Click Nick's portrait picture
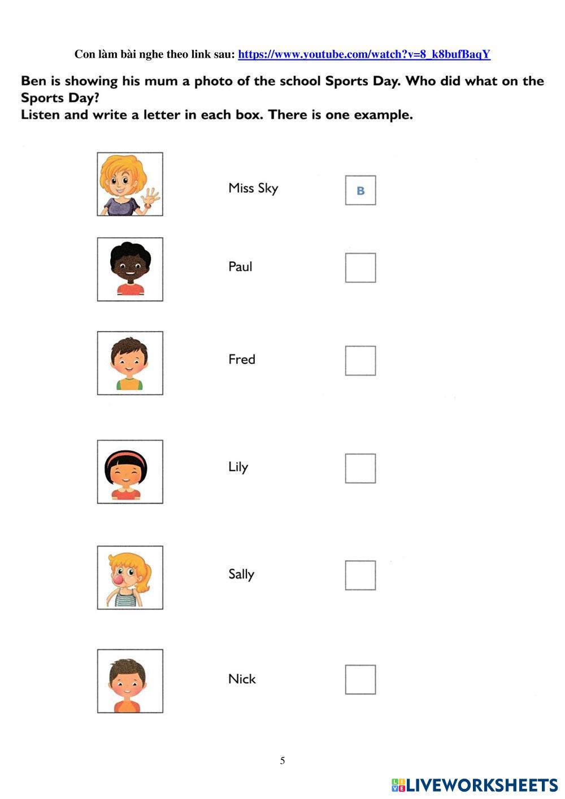The width and height of the screenshot is (565, 799). (130, 681)
